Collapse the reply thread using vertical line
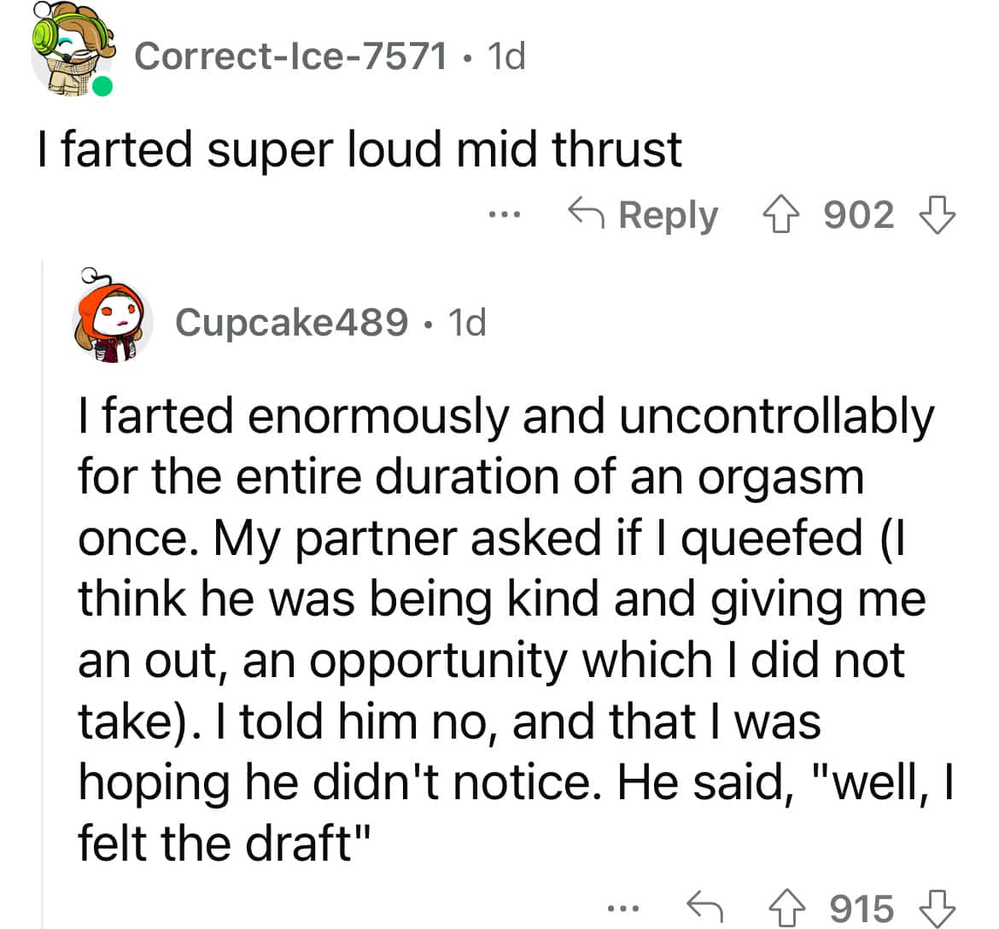The image size is (999, 929). pos(42,598)
